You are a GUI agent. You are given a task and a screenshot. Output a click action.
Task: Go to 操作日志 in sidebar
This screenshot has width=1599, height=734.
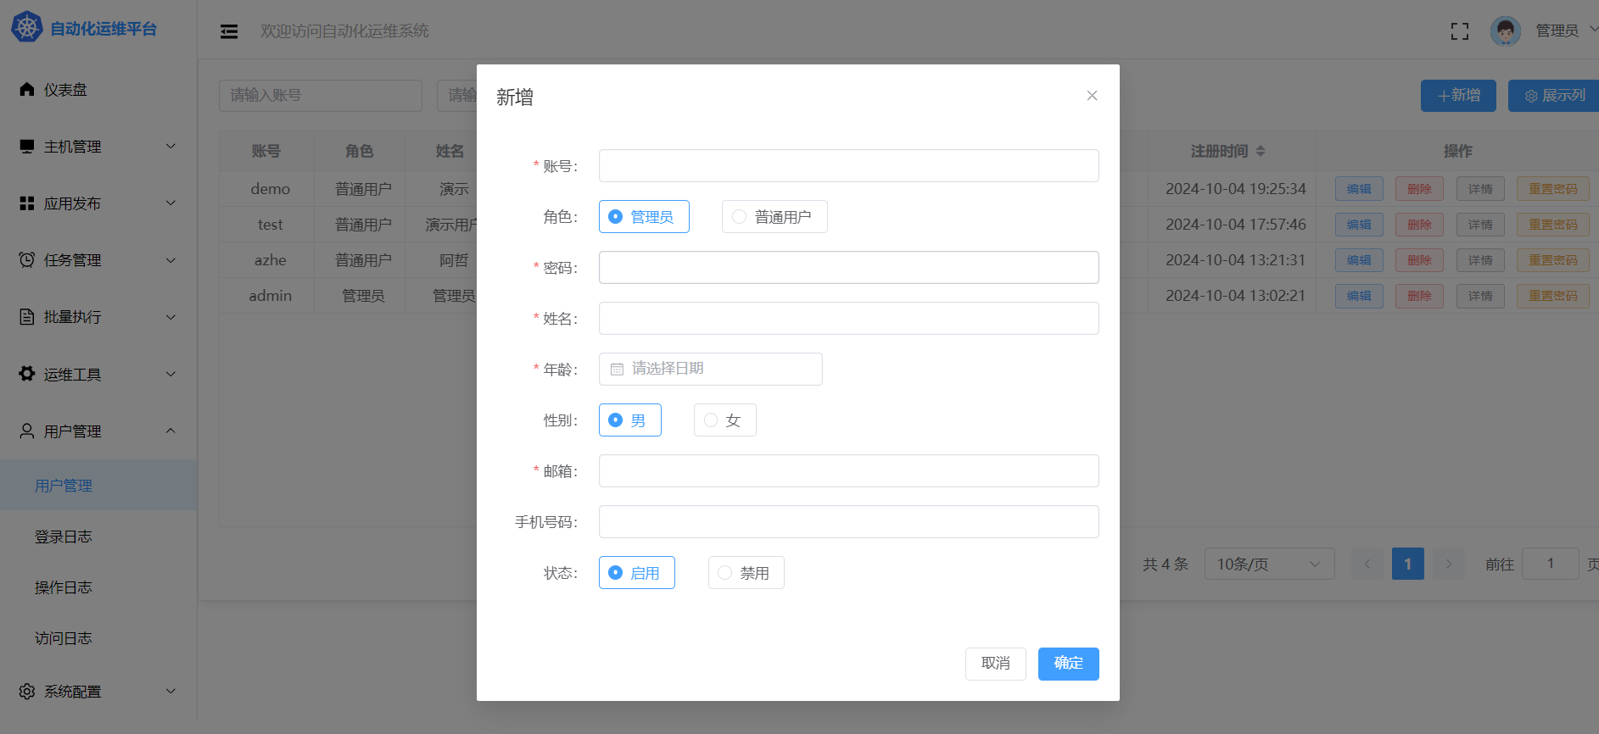coord(64,587)
